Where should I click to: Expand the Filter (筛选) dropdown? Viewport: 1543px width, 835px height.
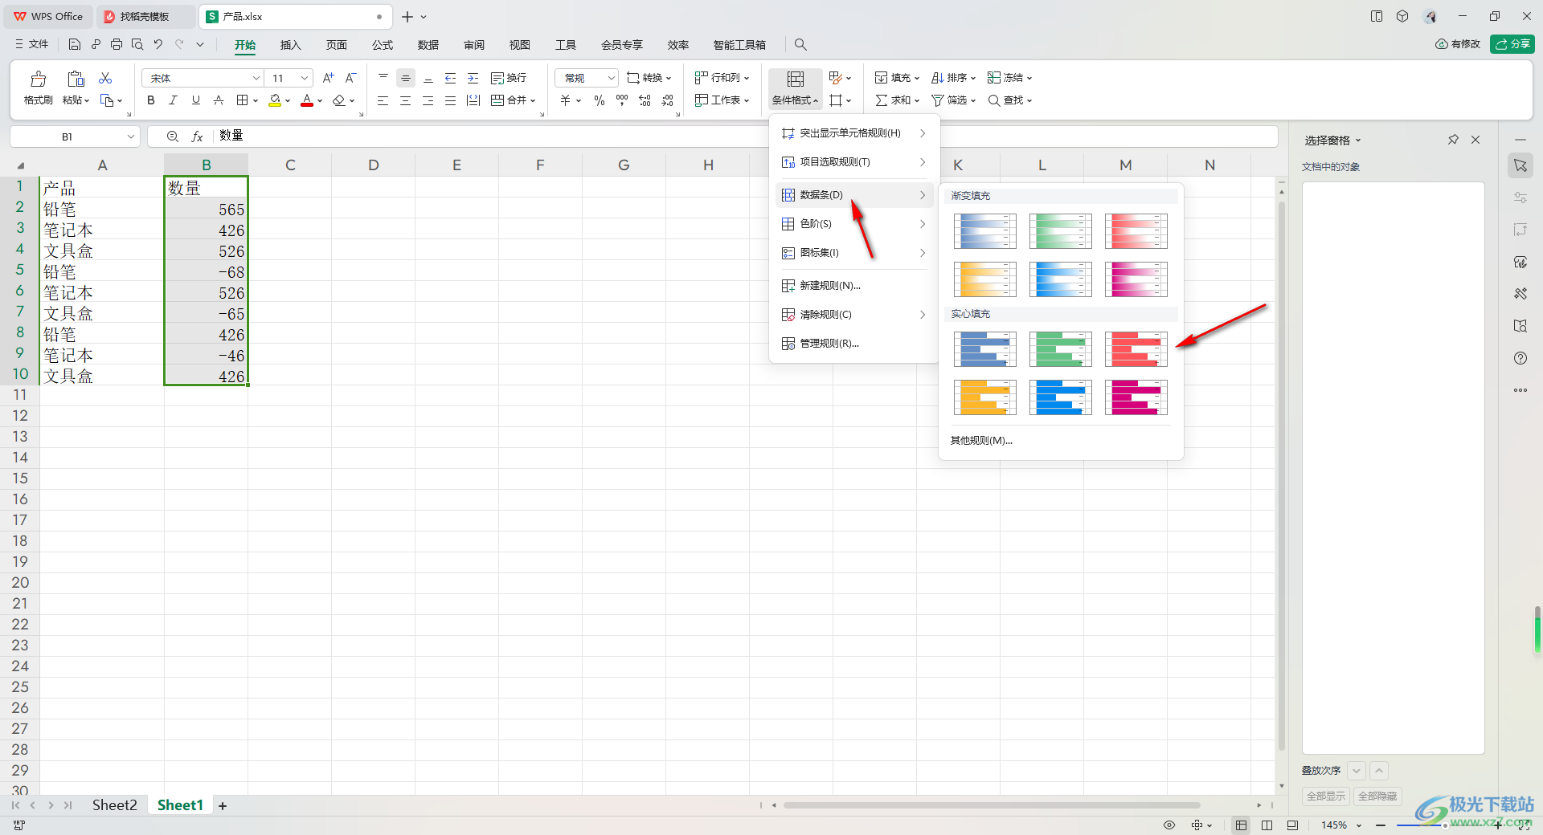[x=972, y=101]
